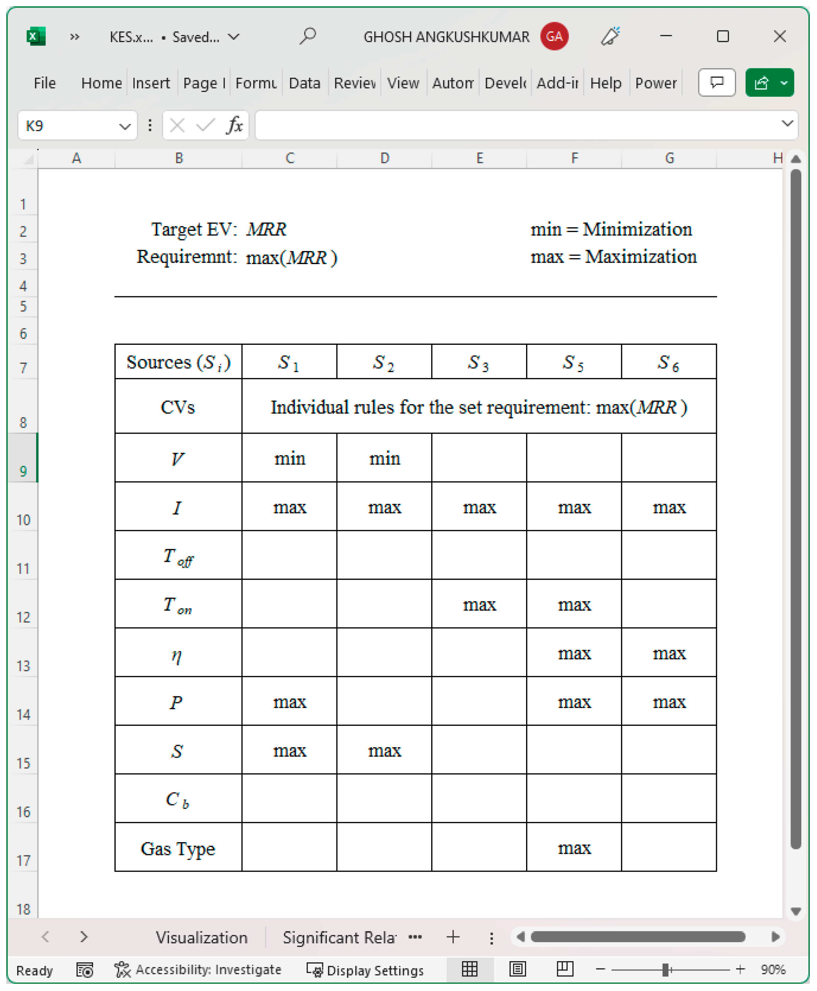Click the search magnifier icon in title bar
This screenshot has height=991, width=817.
pos(308,36)
